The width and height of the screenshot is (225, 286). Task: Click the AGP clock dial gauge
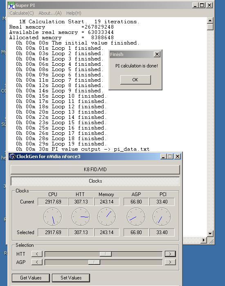136,217
